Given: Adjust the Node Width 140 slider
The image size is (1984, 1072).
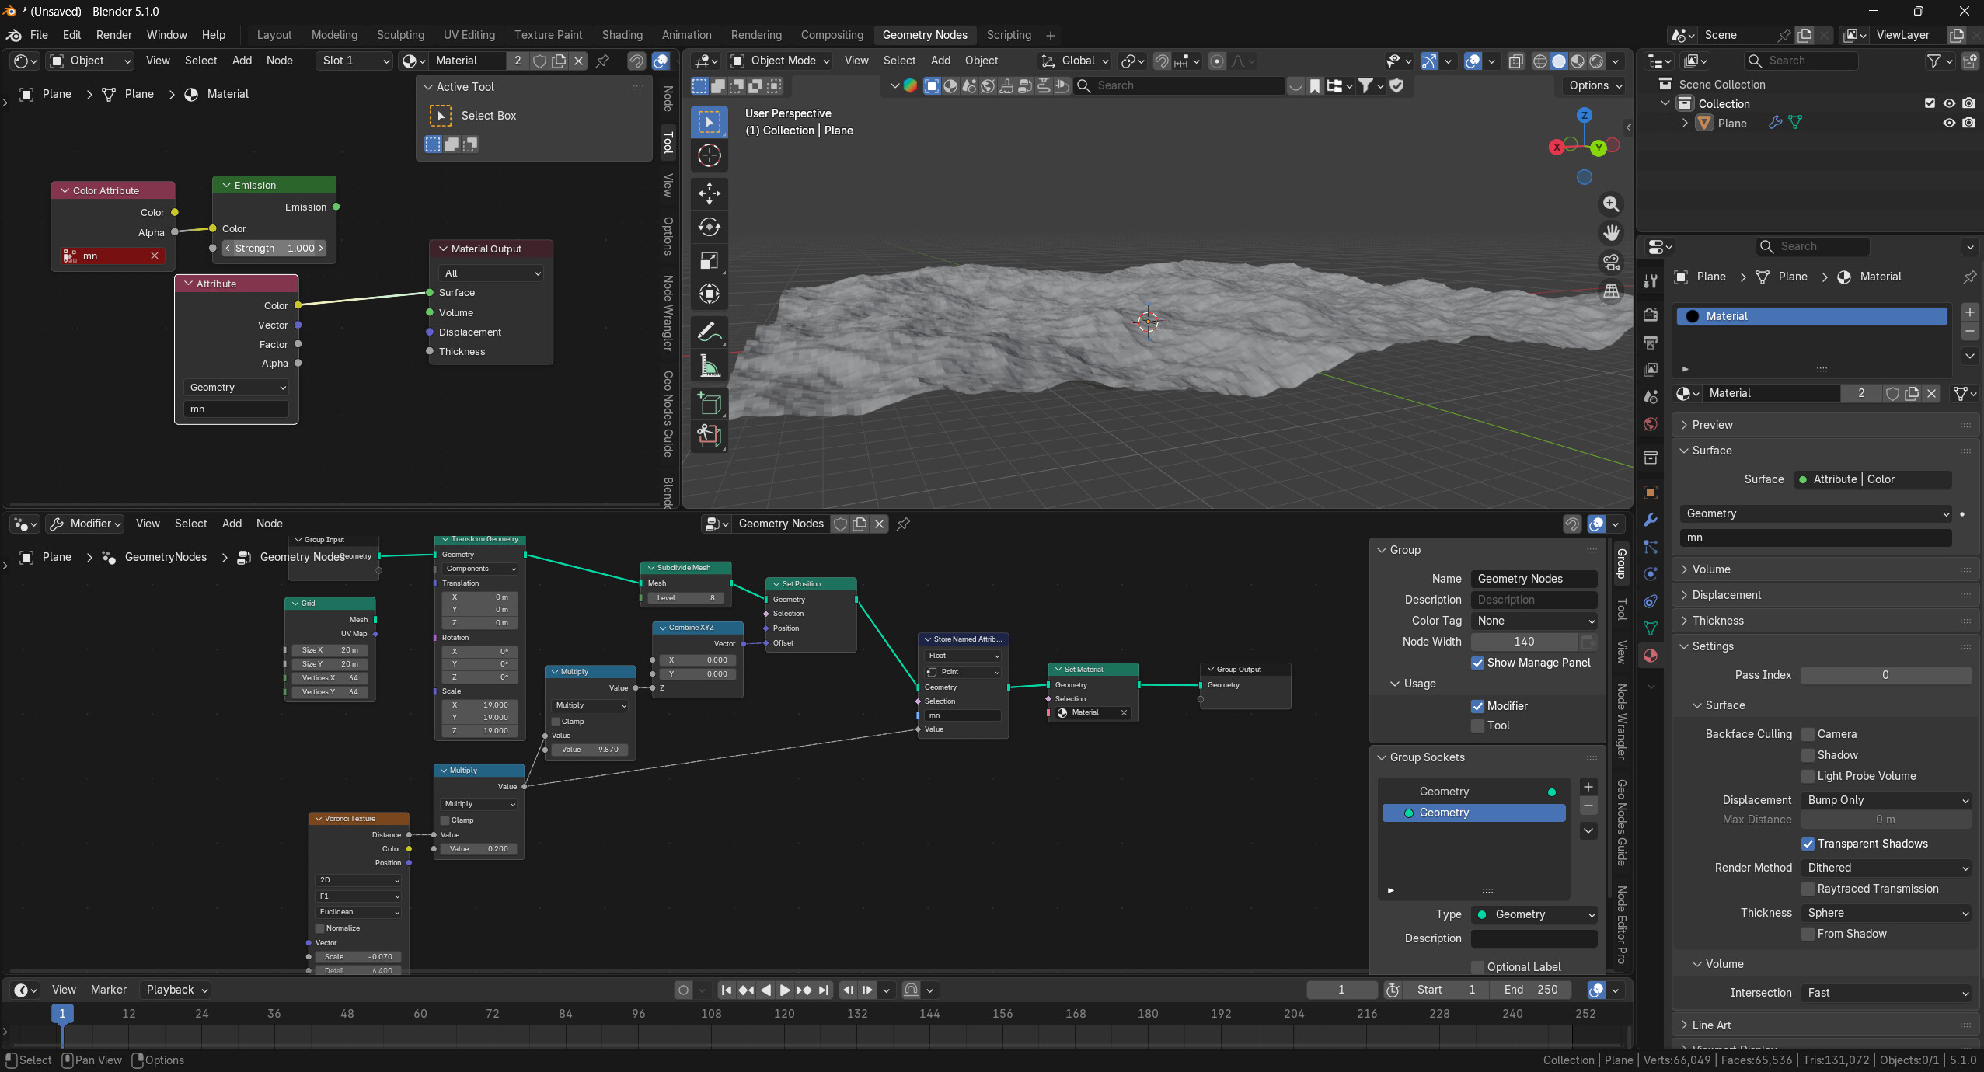Looking at the screenshot, I should coord(1524,642).
